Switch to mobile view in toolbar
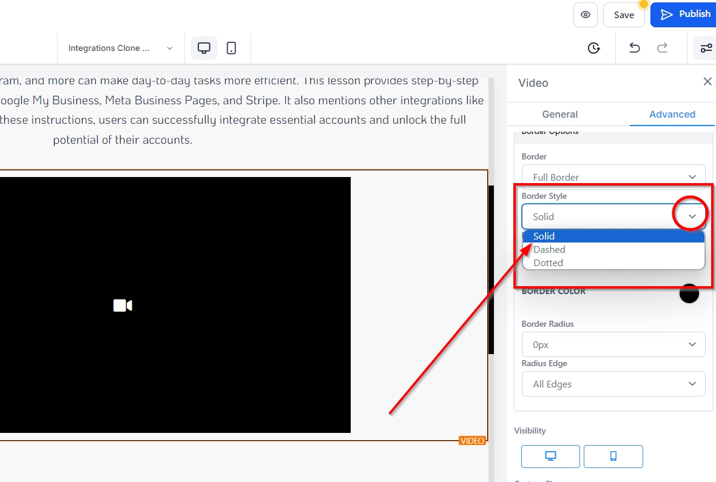This screenshot has height=482, width=716. (231, 48)
